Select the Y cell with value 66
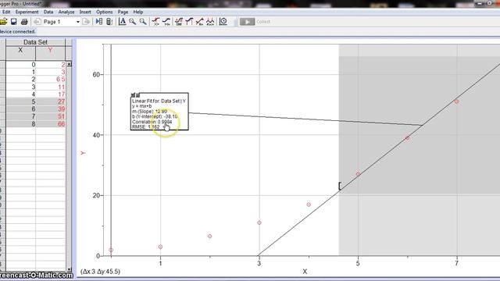500x281 pixels. [x=50, y=124]
